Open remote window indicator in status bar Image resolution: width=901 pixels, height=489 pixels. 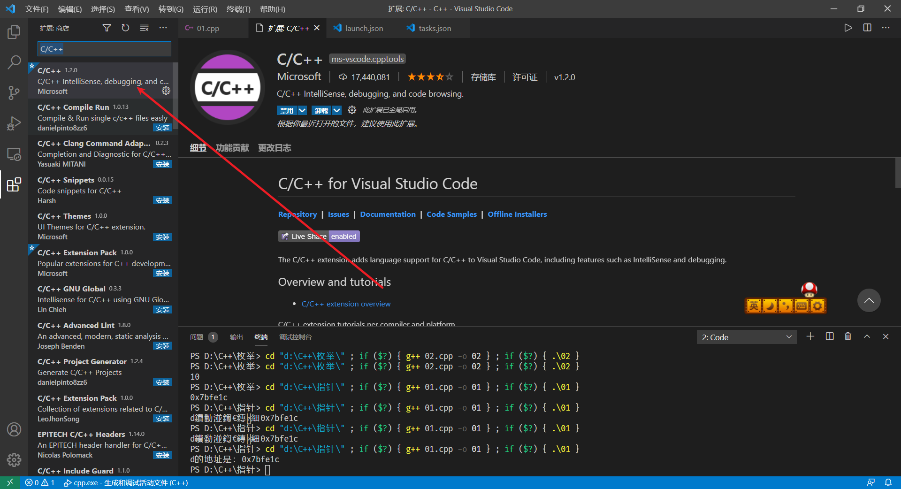point(10,482)
